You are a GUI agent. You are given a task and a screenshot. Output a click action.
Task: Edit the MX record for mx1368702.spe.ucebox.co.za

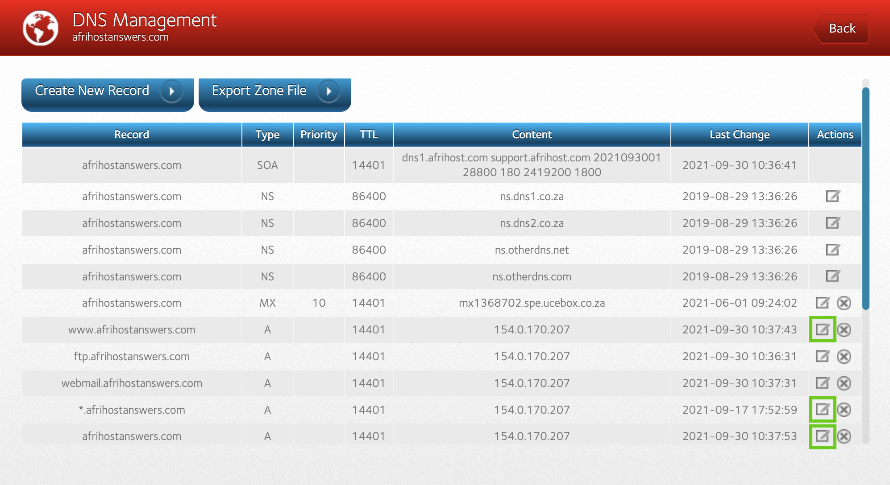pyautogui.click(x=822, y=303)
